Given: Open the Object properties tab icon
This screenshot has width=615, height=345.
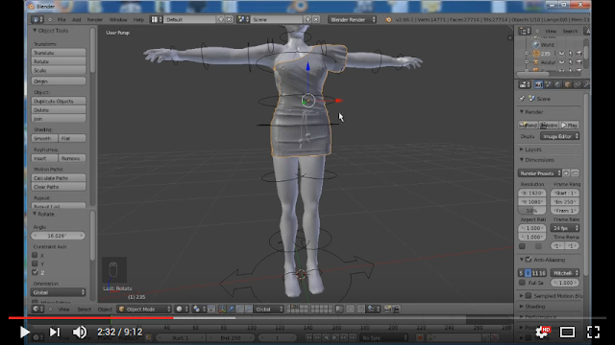Looking at the screenshot, I should 567,84.
